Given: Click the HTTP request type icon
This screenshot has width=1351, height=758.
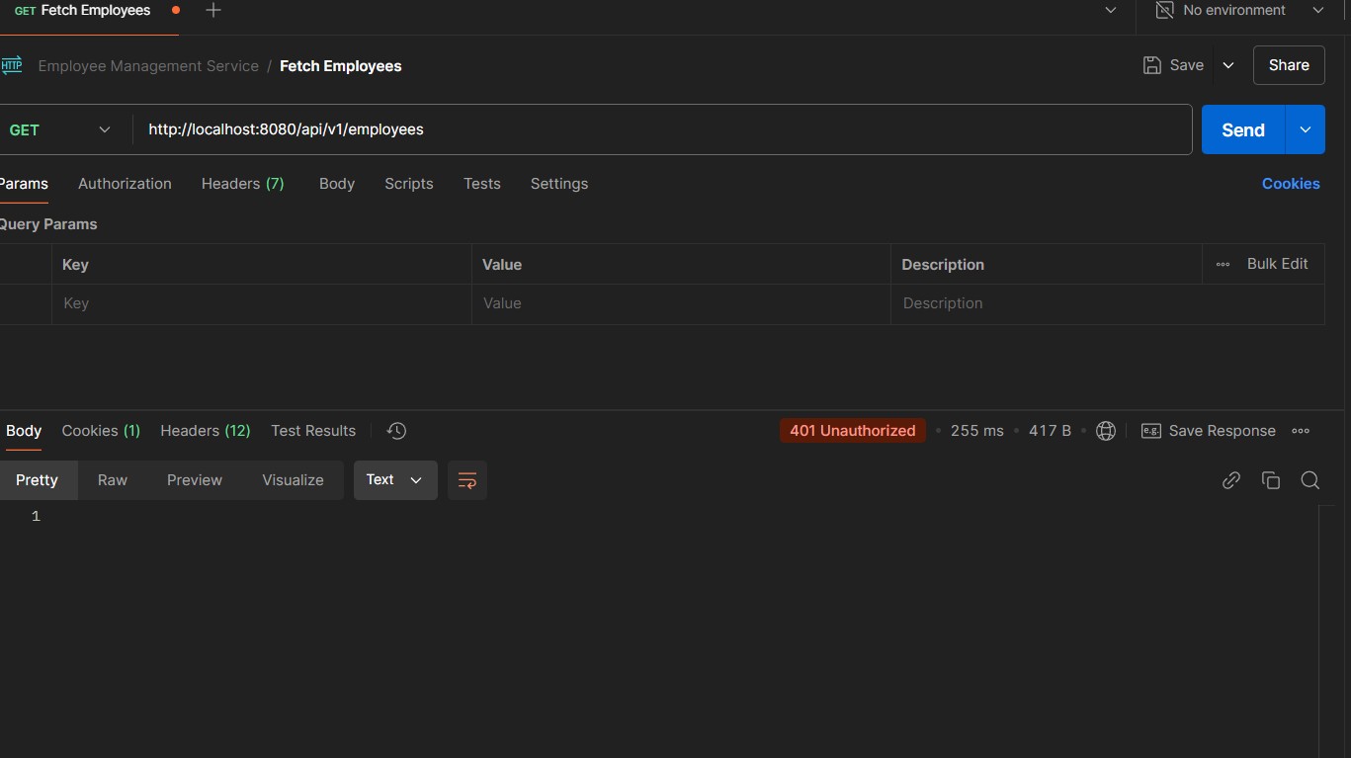Looking at the screenshot, I should coord(11,65).
